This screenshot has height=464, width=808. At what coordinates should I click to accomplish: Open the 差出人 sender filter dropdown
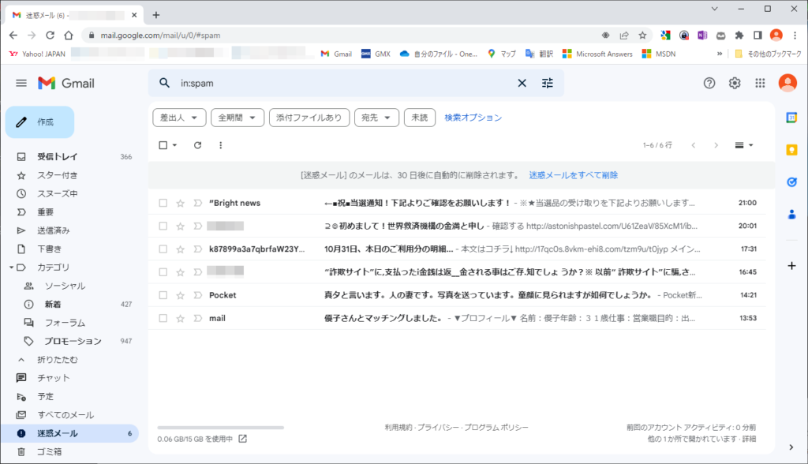[179, 118]
